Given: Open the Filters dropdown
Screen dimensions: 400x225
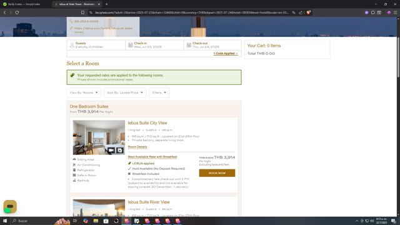Looking at the screenshot, I should [159, 92].
